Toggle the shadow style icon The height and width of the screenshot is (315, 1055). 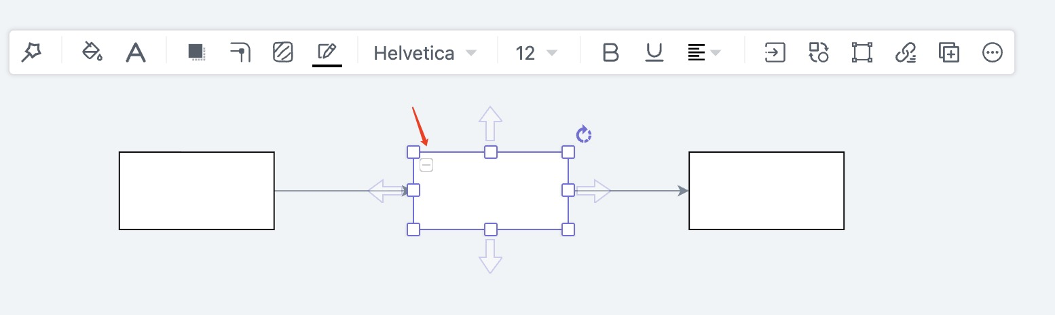click(197, 52)
